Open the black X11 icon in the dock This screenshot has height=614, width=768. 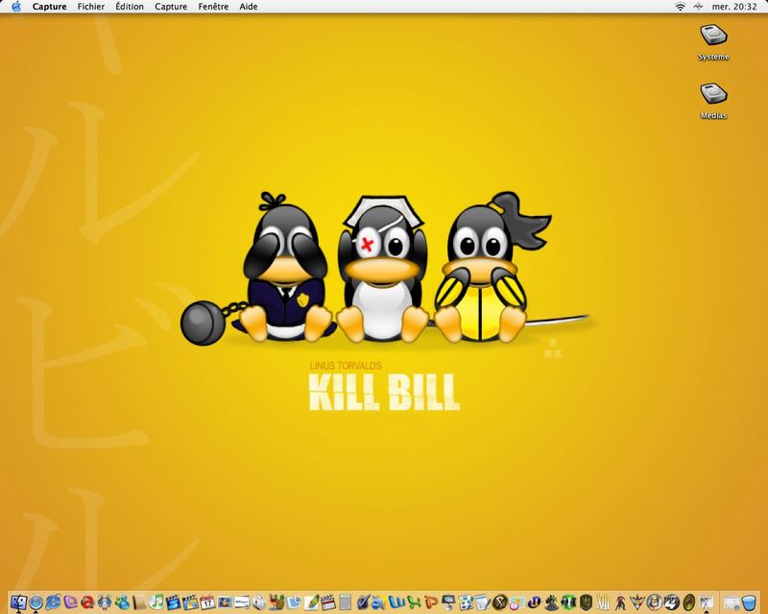pyautogui.click(x=499, y=602)
